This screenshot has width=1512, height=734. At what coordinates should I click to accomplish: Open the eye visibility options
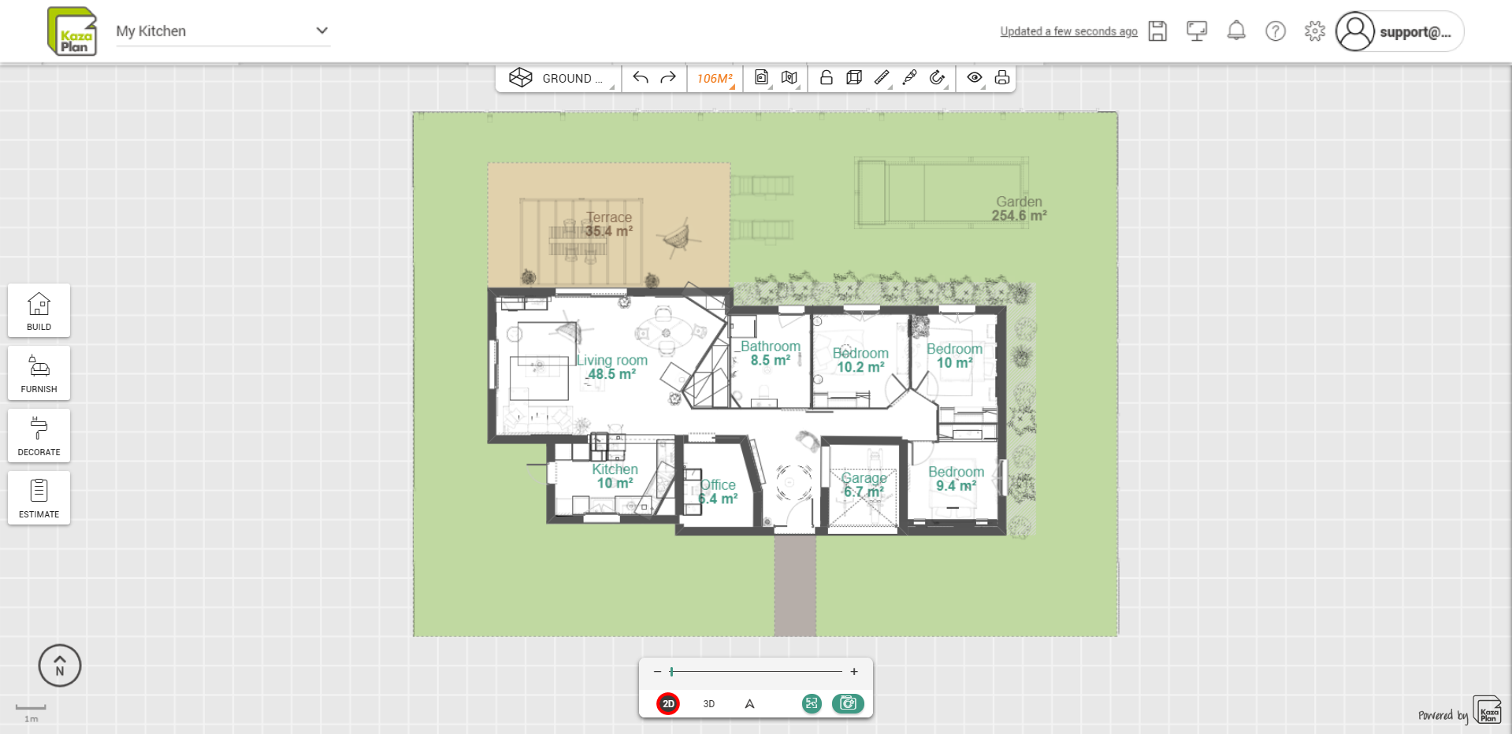click(975, 78)
